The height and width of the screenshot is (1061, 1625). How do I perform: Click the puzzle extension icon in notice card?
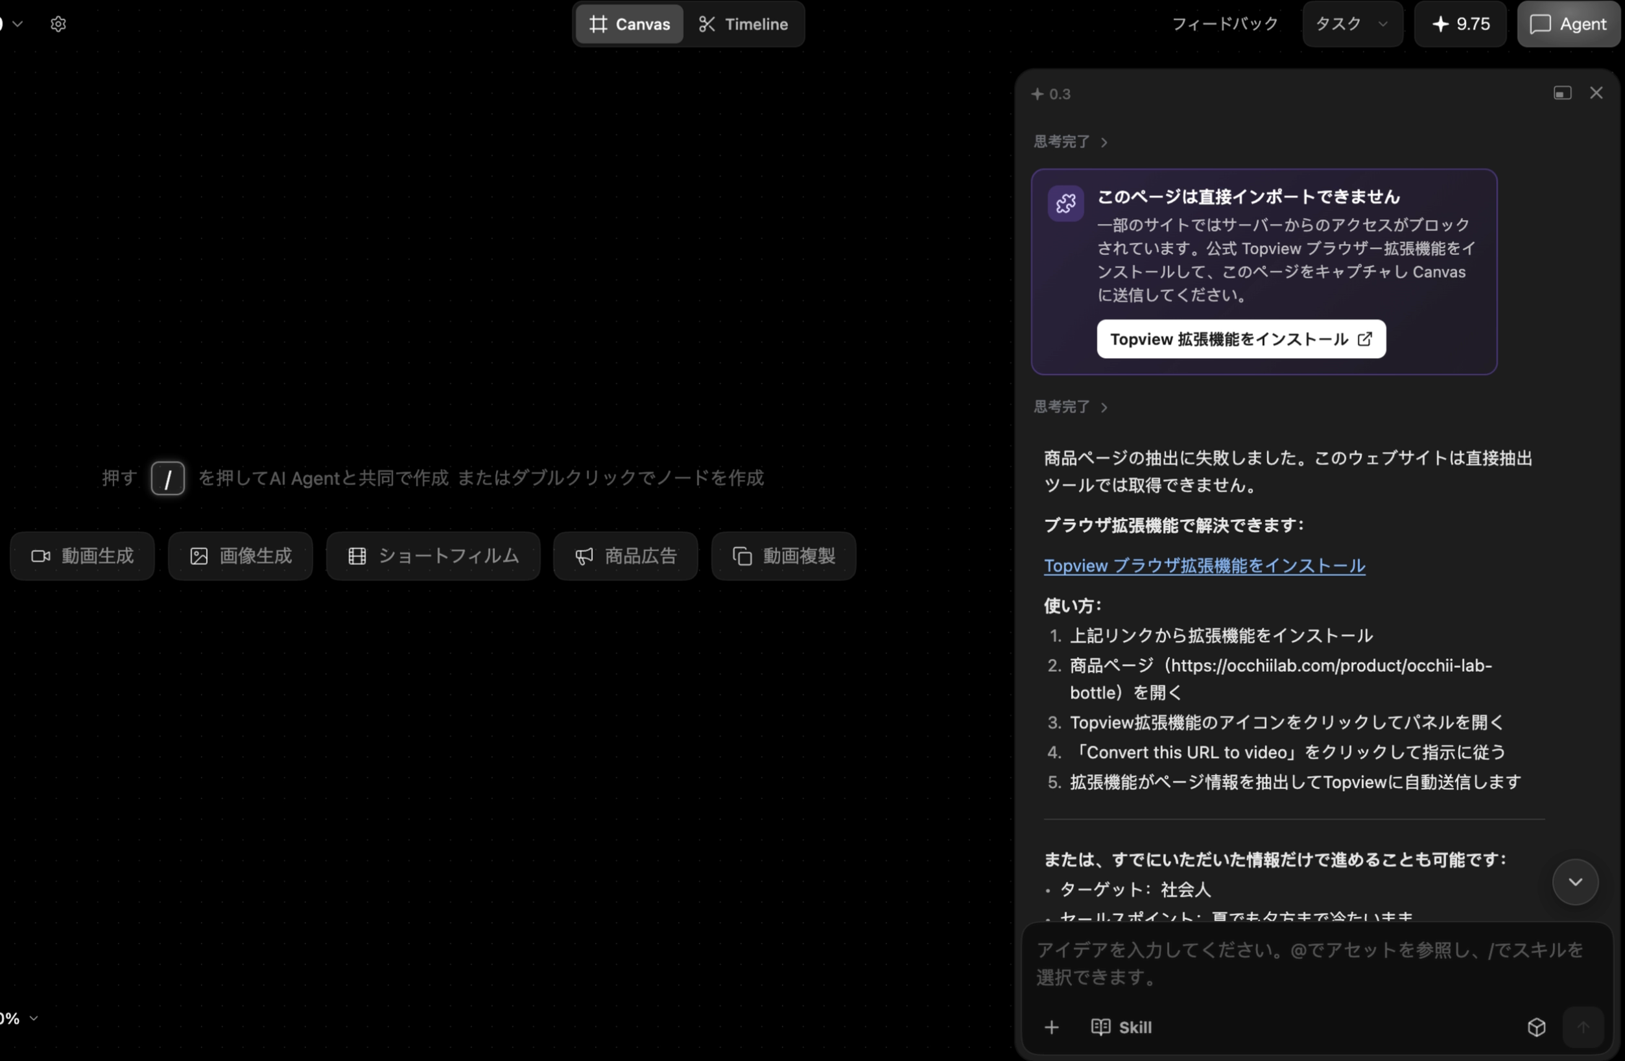pos(1066,204)
